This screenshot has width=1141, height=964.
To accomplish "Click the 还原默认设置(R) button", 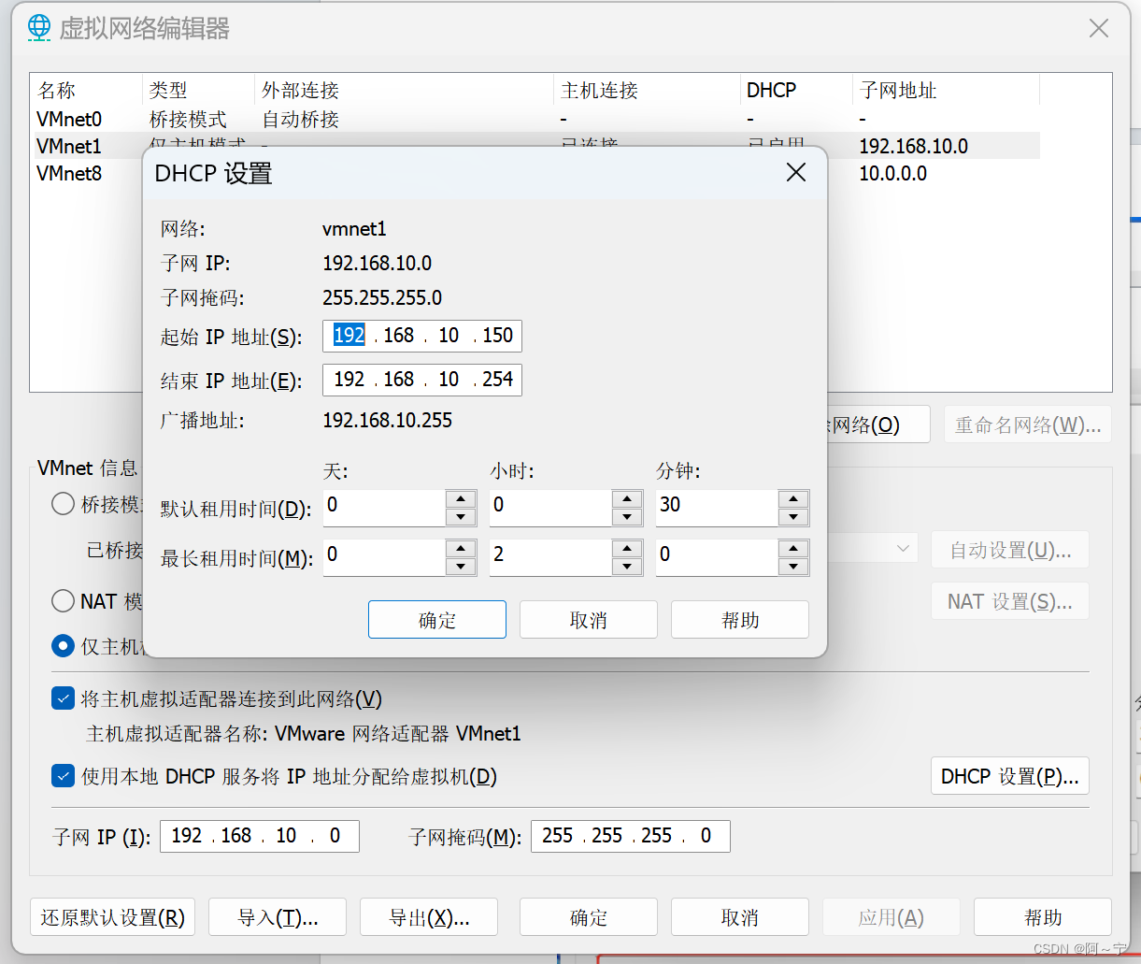I will pyautogui.click(x=113, y=917).
